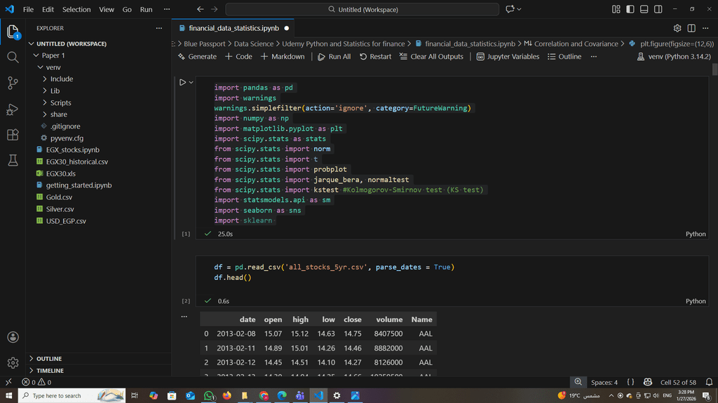Toggle the panel layout button
This screenshot has height=403, width=718.
click(644, 10)
